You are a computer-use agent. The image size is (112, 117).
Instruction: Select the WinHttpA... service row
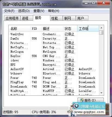coord(54,91)
